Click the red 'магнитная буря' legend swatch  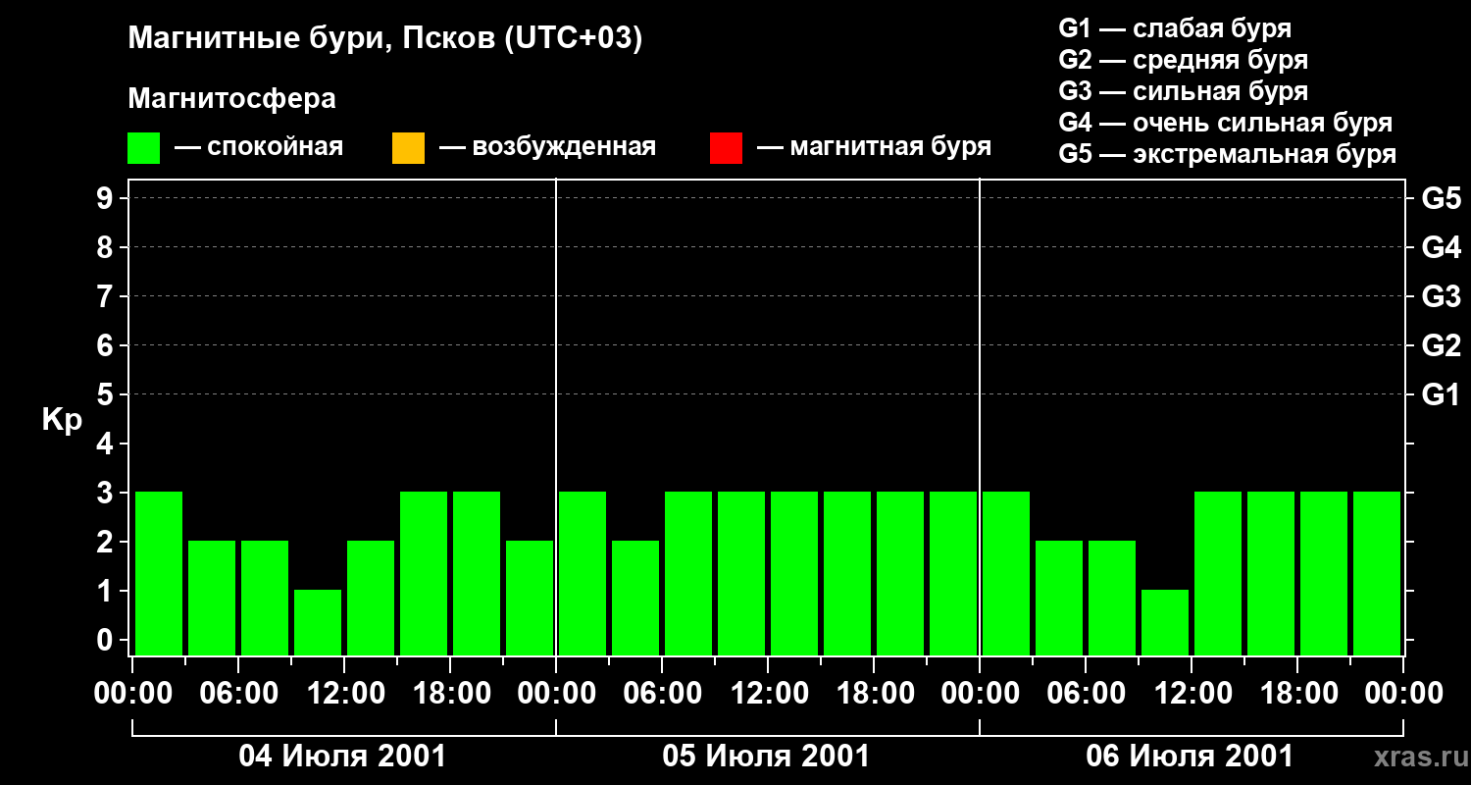pyautogui.click(x=726, y=148)
